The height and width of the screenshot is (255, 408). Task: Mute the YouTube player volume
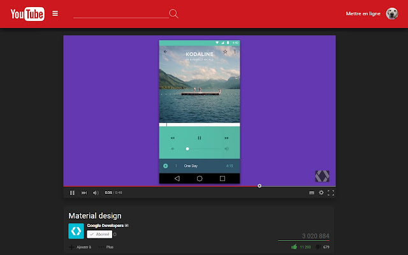point(96,193)
